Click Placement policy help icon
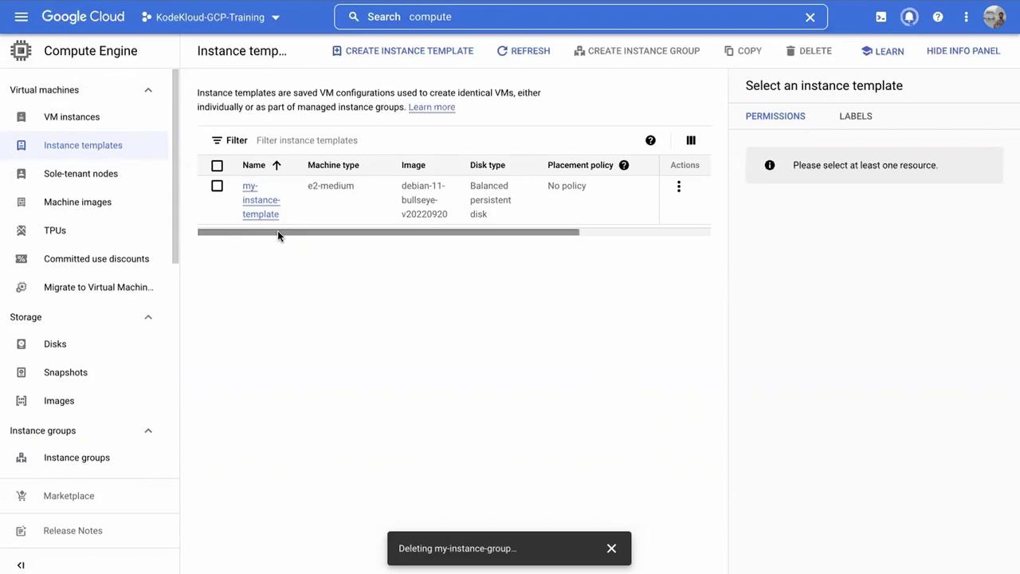1020x574 pixels. click(624, 165)
